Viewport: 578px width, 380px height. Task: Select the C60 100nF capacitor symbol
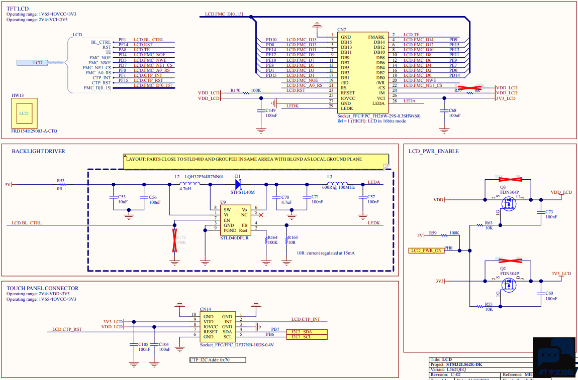541,294
